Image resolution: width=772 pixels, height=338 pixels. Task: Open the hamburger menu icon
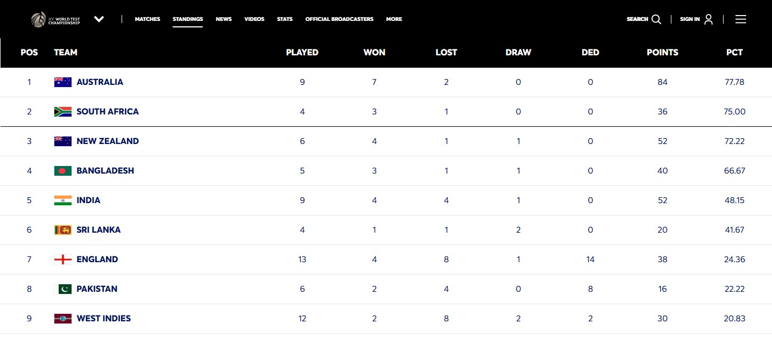pos(741,19)
